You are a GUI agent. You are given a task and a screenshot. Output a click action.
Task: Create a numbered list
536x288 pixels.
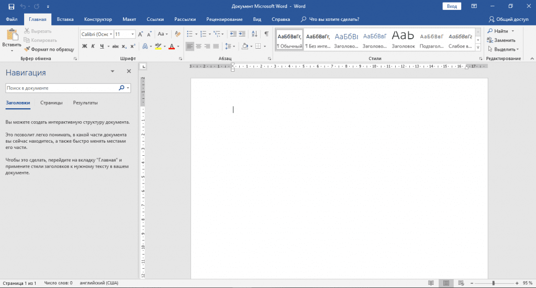coord(204,34)
